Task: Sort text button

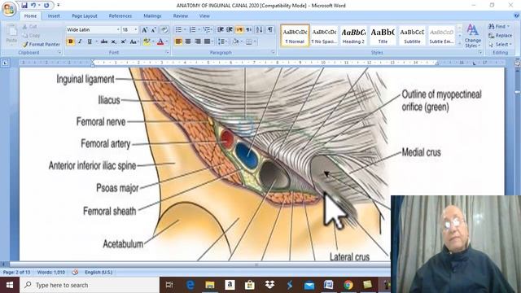Action: [259, 30]
